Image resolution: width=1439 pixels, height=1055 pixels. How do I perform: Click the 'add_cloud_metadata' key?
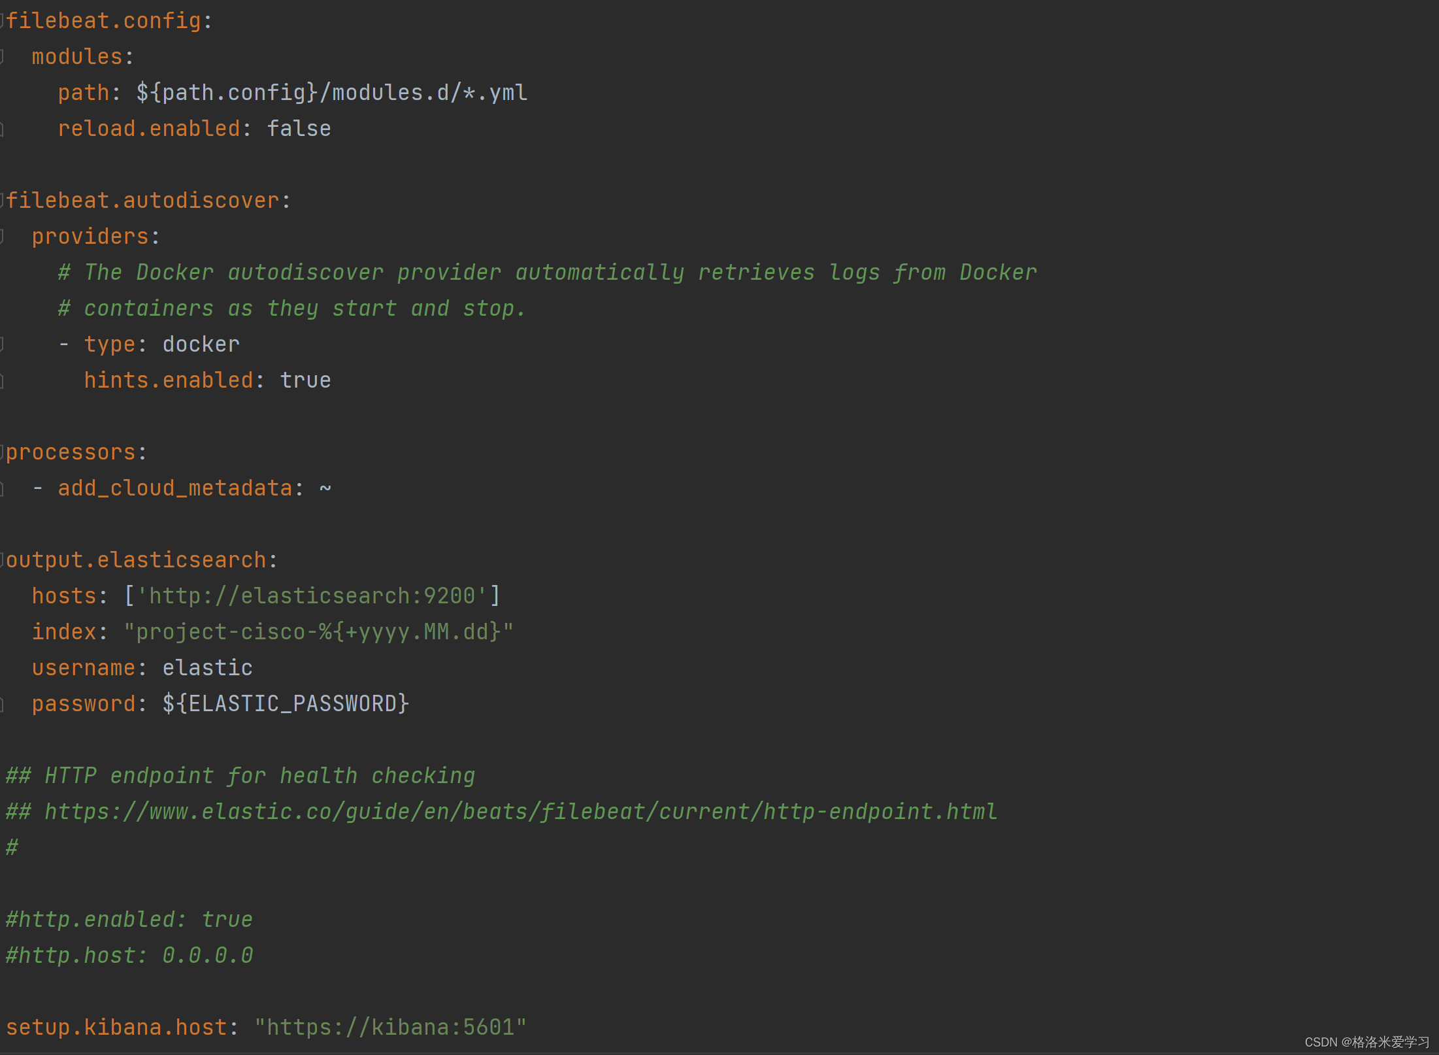click(175, 488)
